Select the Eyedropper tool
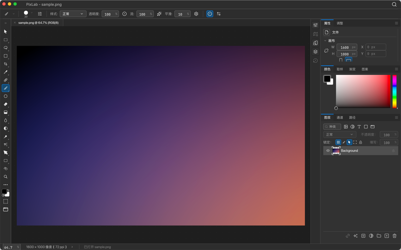Image resolution: width=401 pixels, height=250 pixels. tap(6, 72)
